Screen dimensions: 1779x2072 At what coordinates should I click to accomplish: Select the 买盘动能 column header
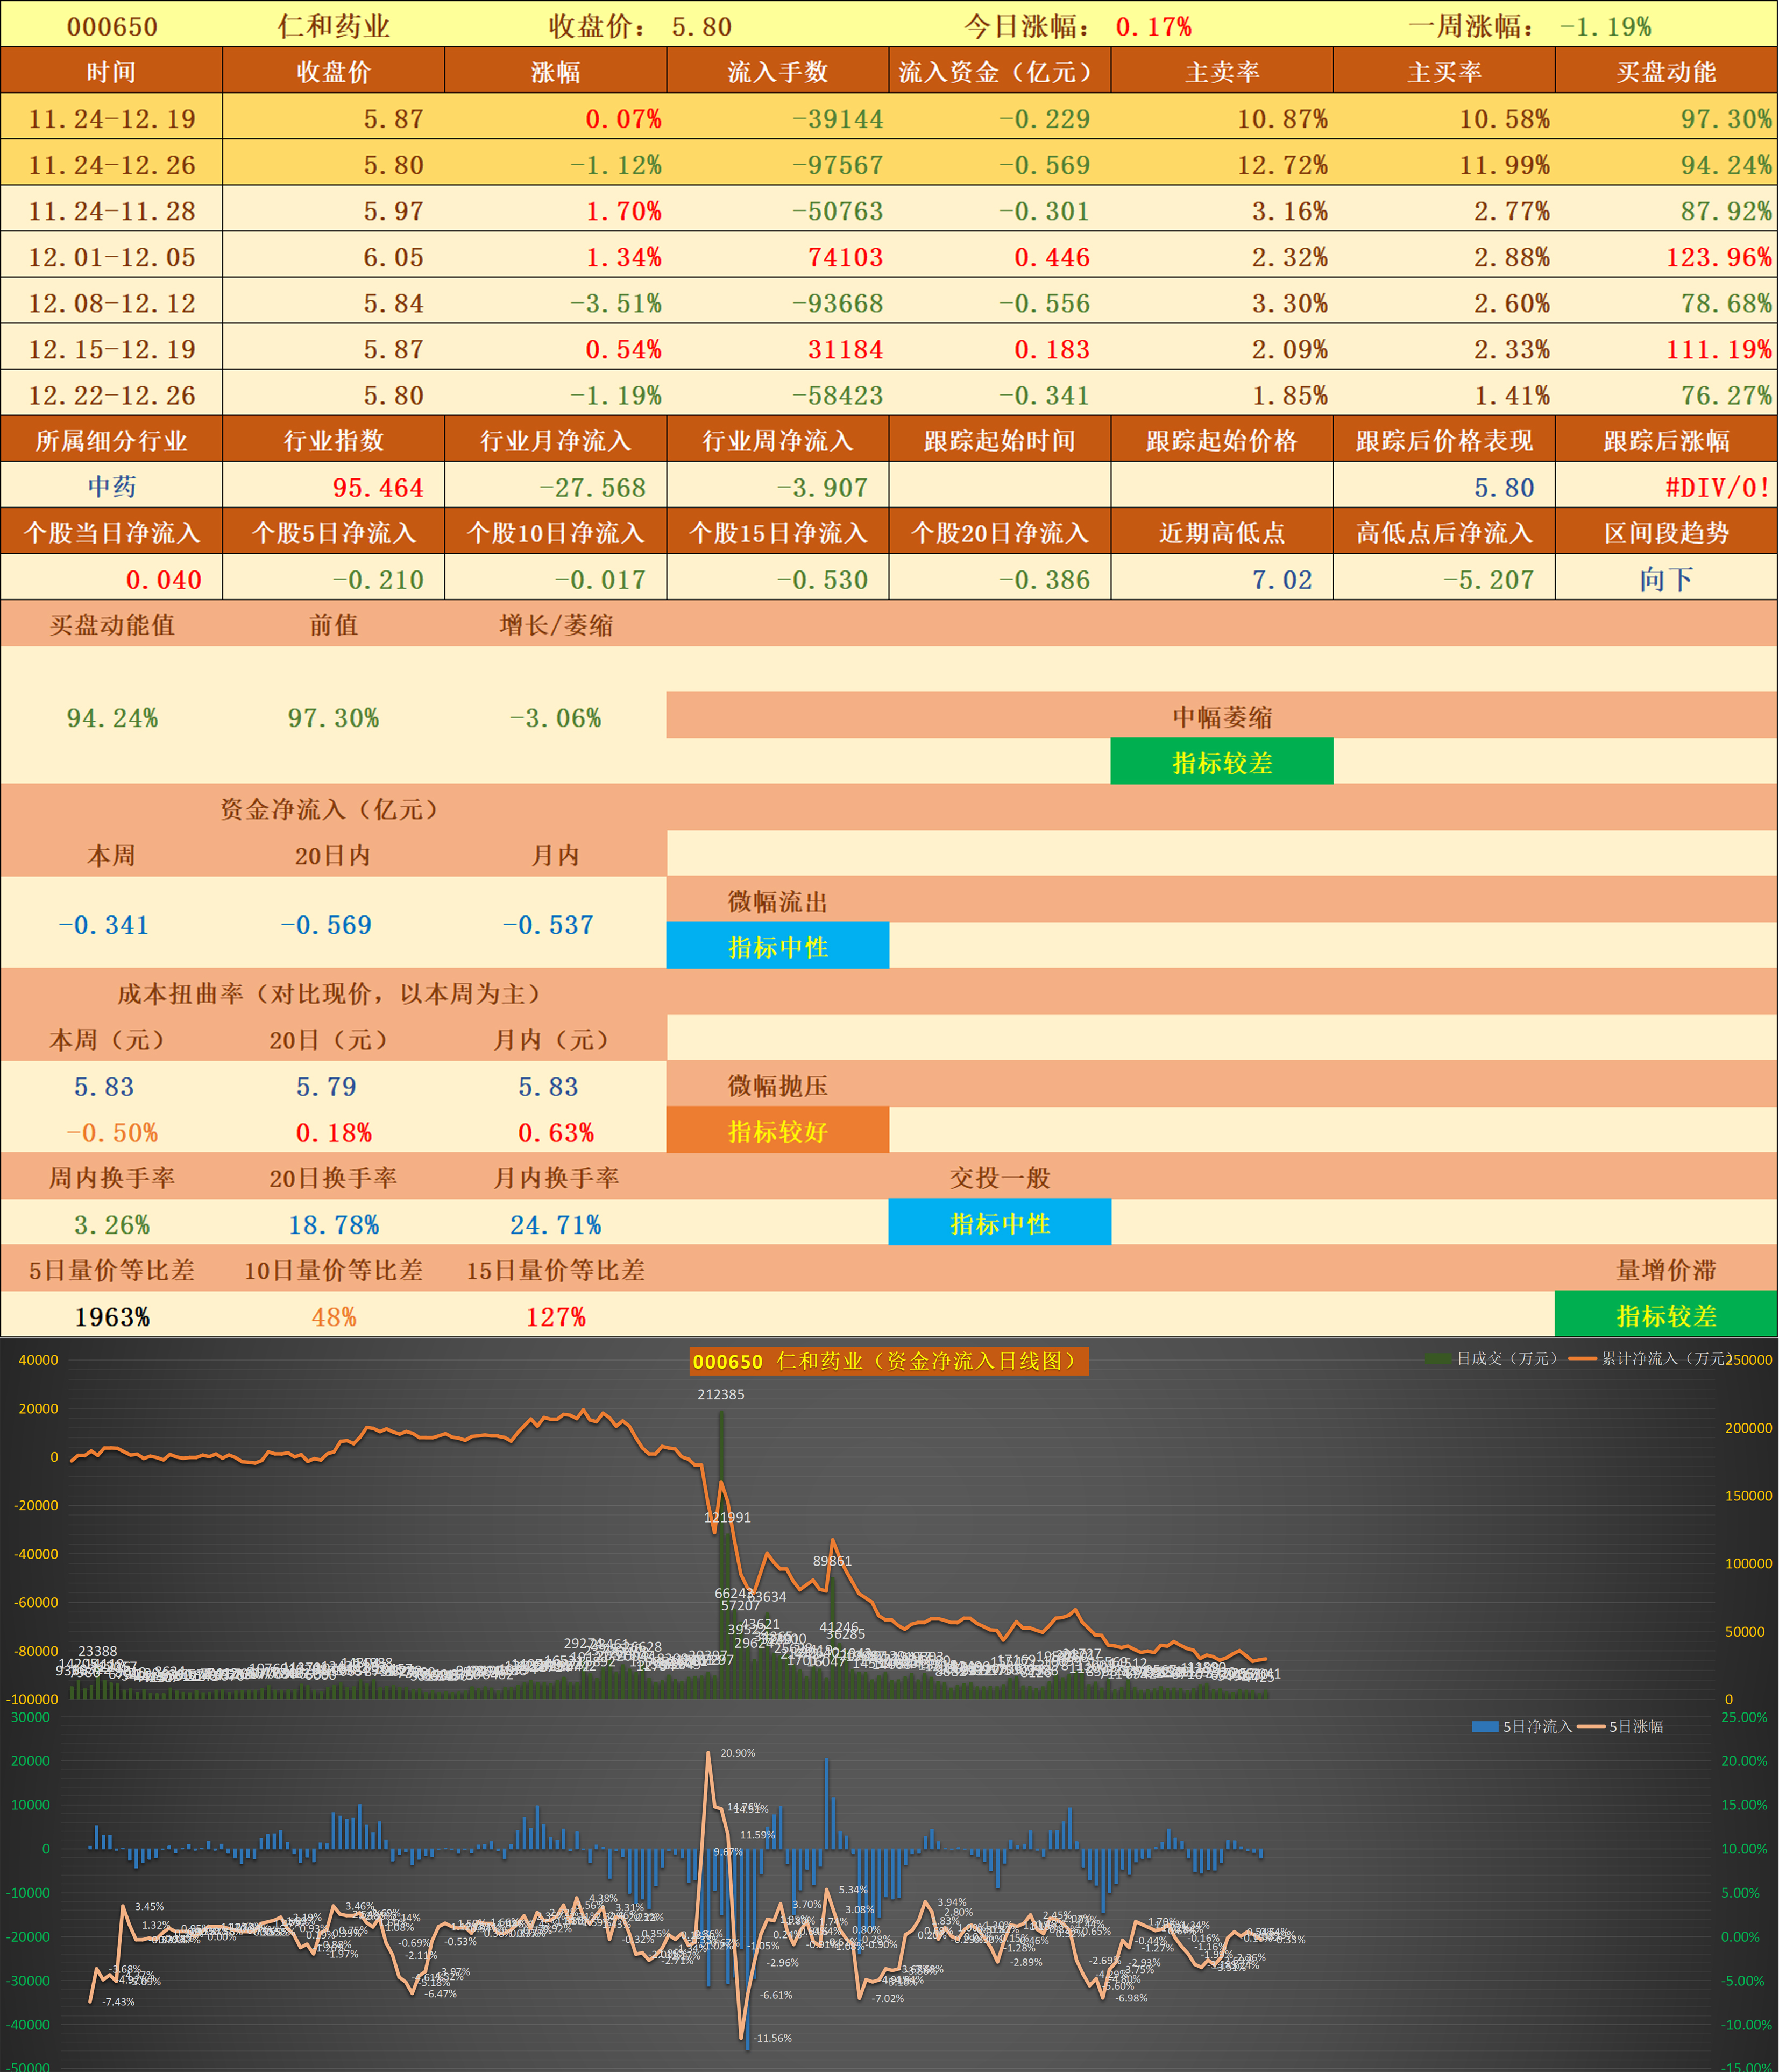1665,72
